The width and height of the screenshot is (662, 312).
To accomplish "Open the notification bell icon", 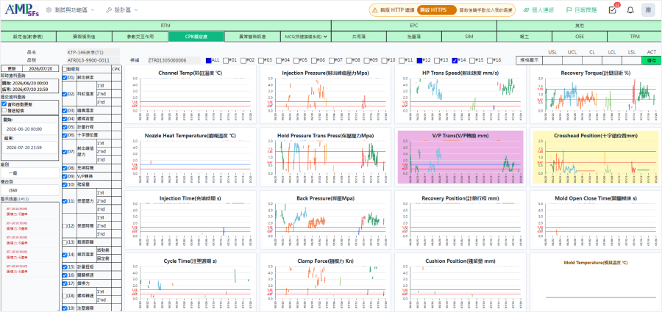I will pos(630,10).
